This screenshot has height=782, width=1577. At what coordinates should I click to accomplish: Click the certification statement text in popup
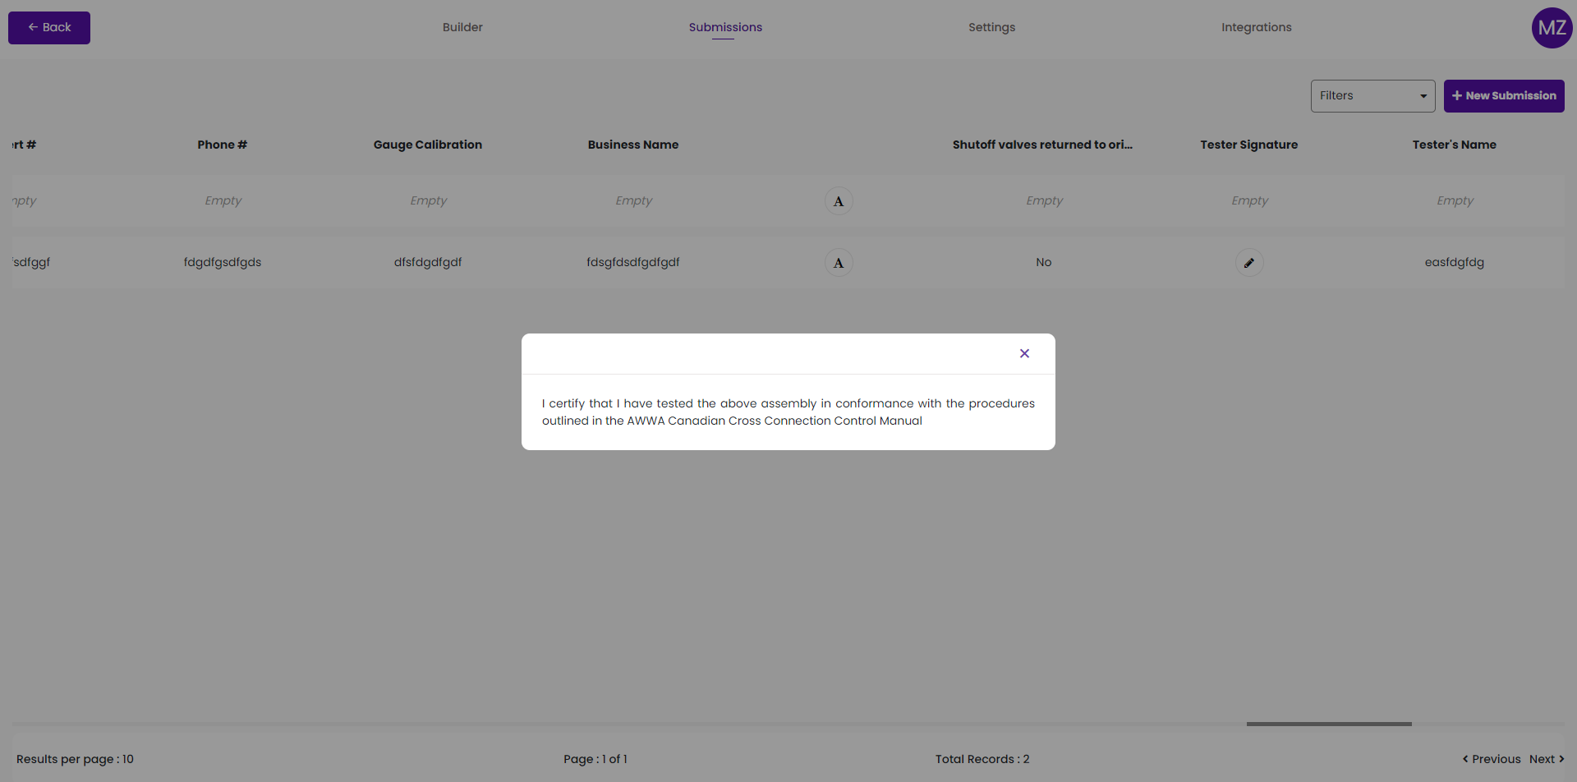pos(788,412)
